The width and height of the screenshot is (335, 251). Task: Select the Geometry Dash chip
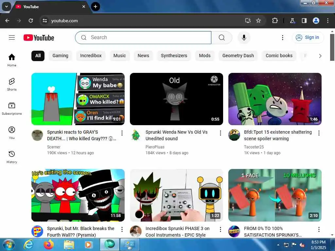coord(238,56)
